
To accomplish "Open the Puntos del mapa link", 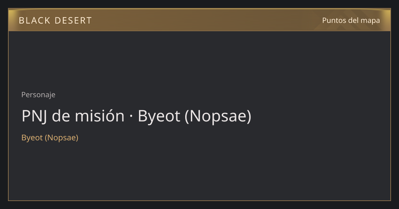I will point(351,20).
